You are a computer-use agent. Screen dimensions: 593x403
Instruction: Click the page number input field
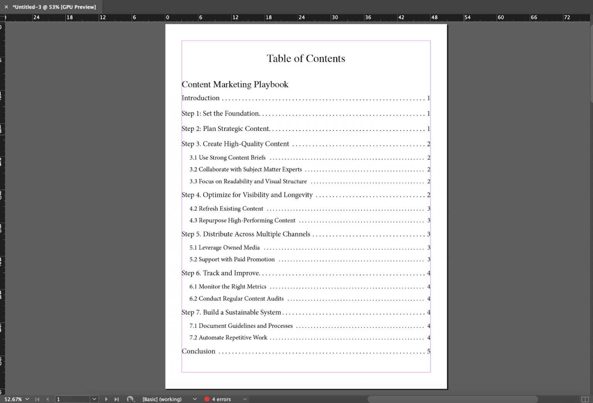(x=73, y=399)
